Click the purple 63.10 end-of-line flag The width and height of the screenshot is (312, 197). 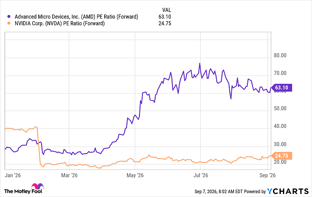click(x=282, y=88)
